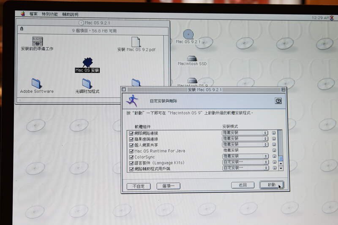Show info for 蘋果遠端連線 component
338x225 pixels.
274,138
